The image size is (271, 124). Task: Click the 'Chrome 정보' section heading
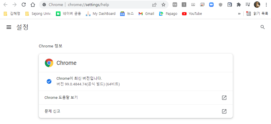(x=50, y=46)
